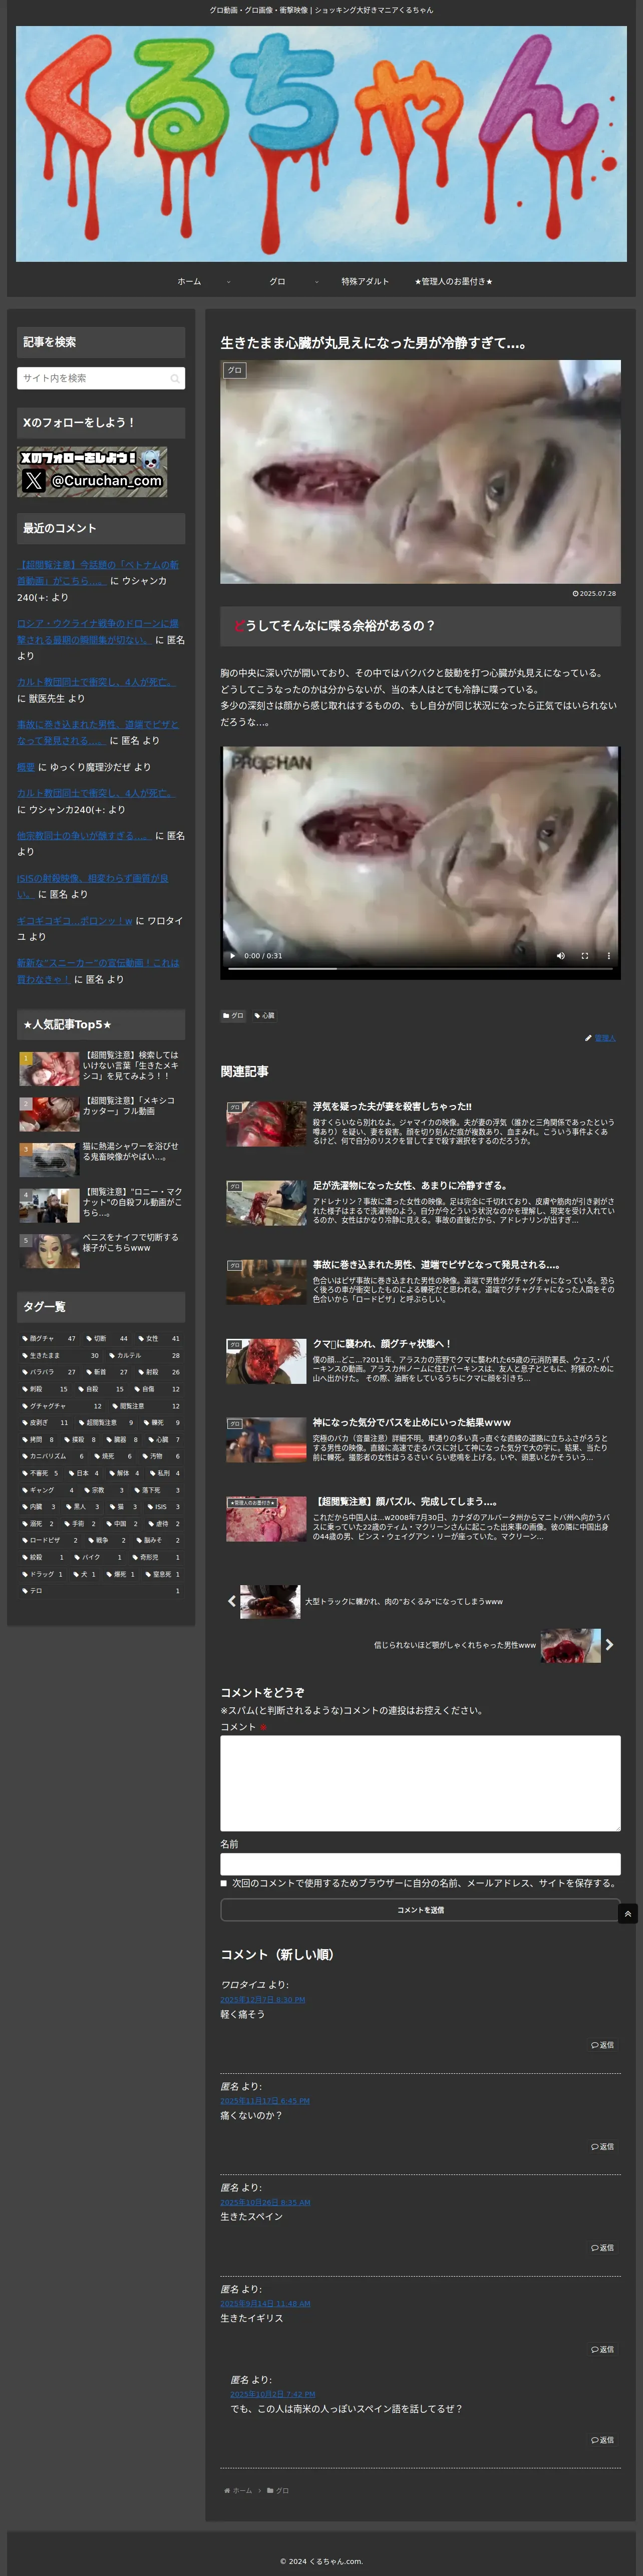Open the X follow banner @Curuchan_com

point(92,472)
